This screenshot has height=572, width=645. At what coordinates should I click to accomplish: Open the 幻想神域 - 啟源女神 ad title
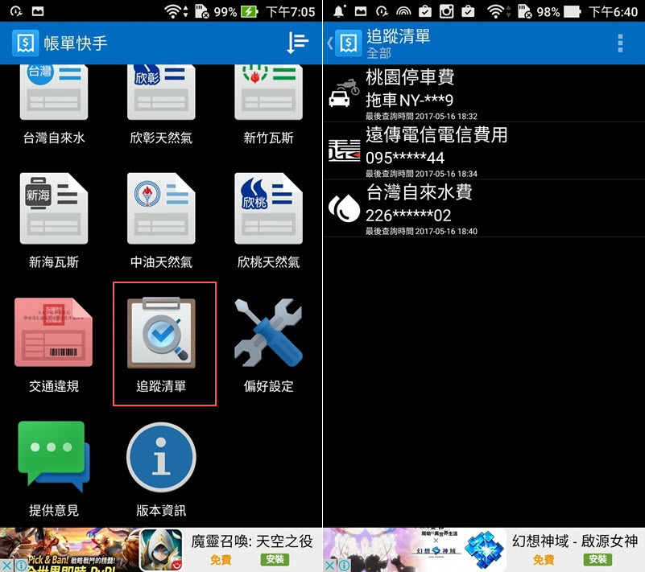click(575, 541)
